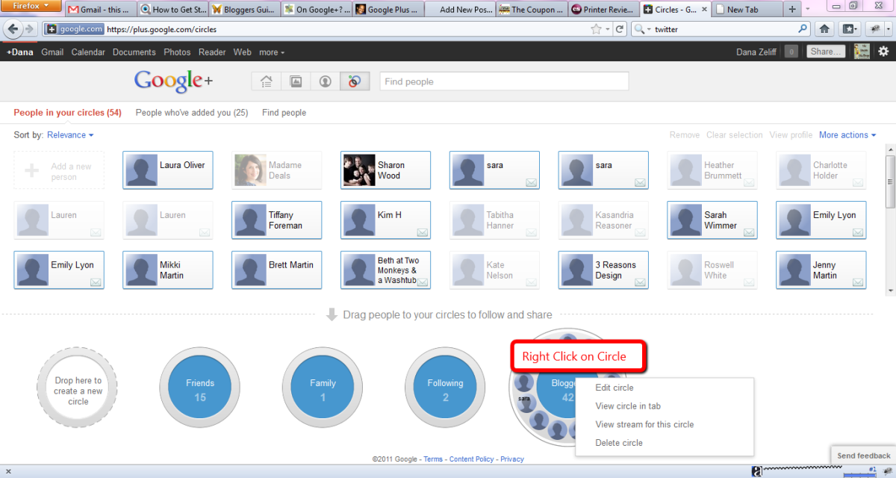The image size is (896, 478).
Task: Open the Content Policy footer link
Action: [471, 459]
